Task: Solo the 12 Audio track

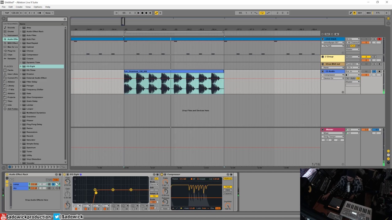Action: click(374, 71)
